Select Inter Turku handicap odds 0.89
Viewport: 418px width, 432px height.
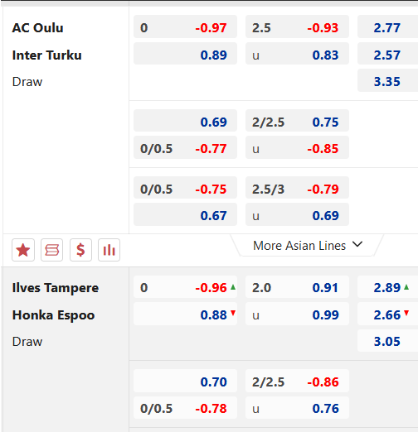tap(185, 55)
